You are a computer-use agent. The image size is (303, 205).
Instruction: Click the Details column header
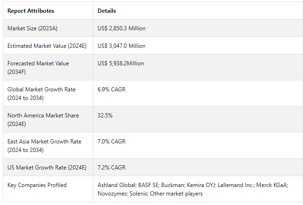pos(107,11)
